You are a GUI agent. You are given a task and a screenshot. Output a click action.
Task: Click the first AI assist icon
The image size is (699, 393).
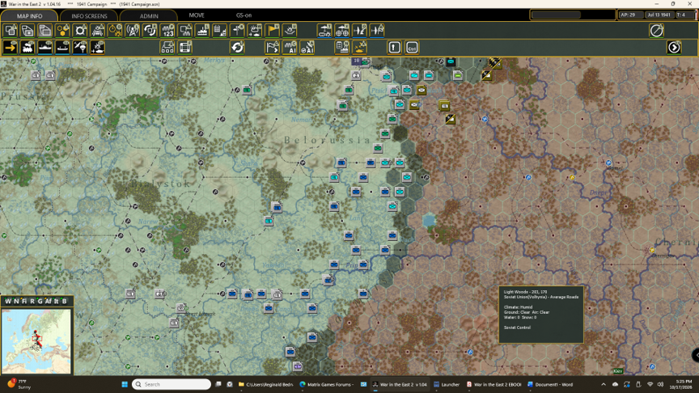tap(290, 47)
